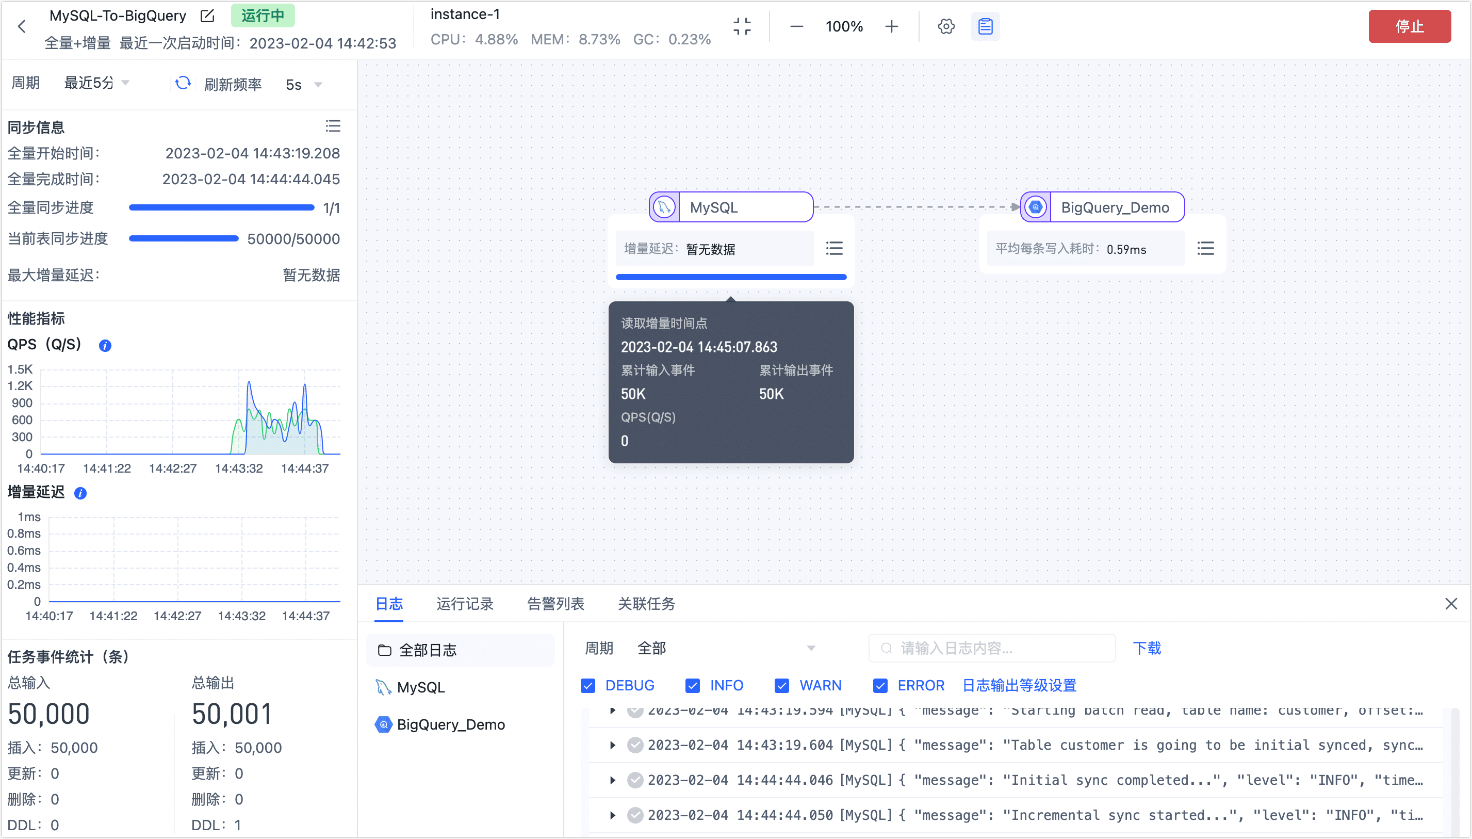Click the zoom in plus icon
Screen dimensions: 1472x839
tap(891, 26)
